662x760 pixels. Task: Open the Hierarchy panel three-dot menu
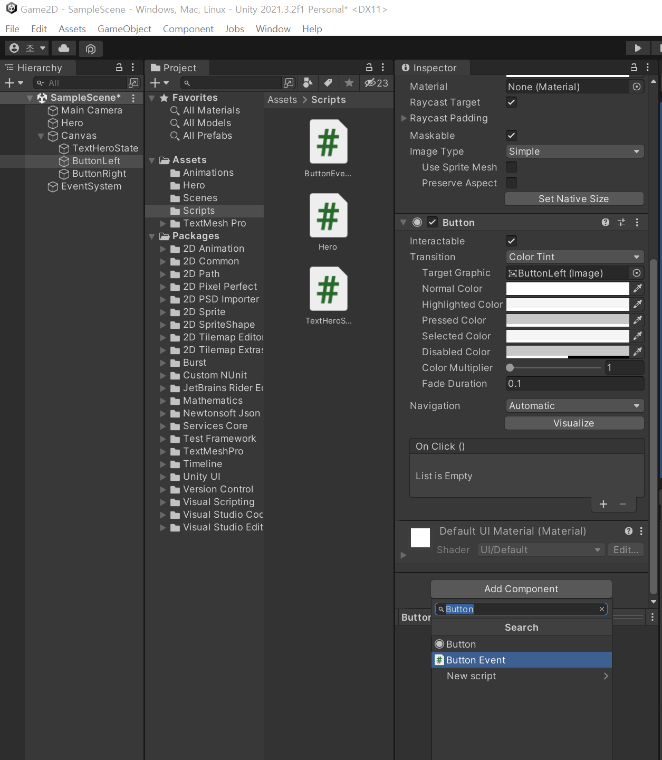(x=133, y=68)
